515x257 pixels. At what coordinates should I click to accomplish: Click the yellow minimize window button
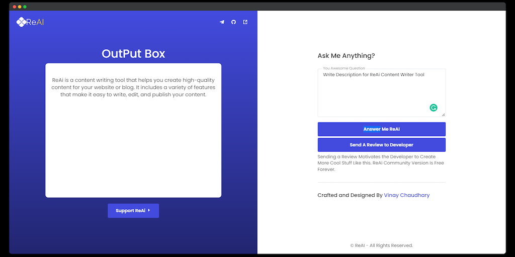coord(20,7)
